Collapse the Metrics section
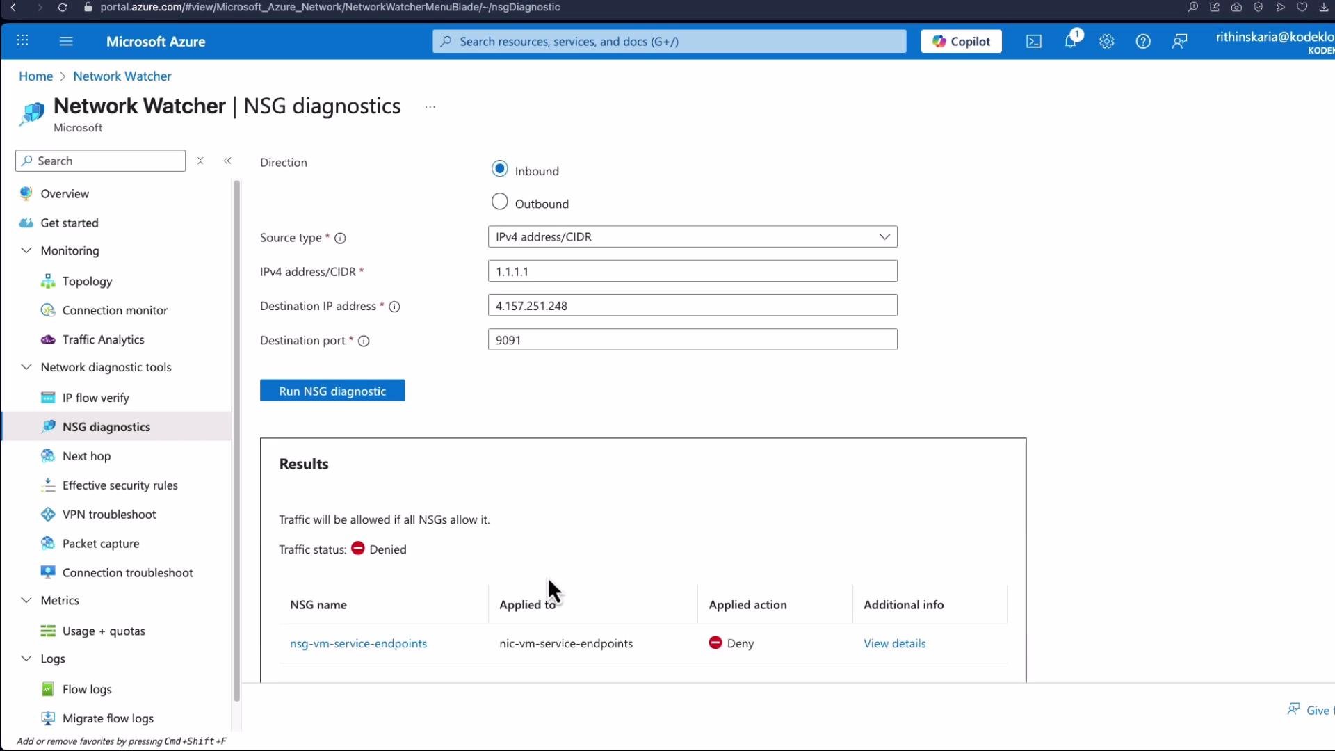The image size is (1335, 751). [26, 600]
